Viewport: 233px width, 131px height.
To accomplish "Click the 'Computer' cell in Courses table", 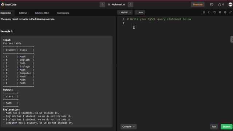I will (25, 73).
